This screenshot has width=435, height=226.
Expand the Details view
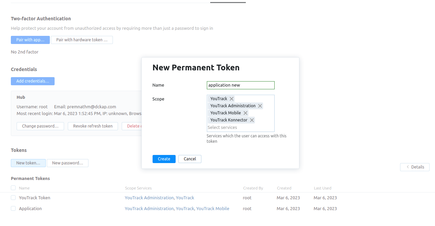pos(417,167)
